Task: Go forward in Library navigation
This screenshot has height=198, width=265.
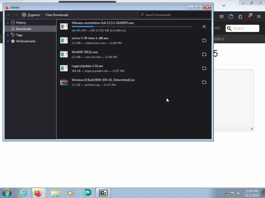Action: pyautogui.click(x=16, y=15)
